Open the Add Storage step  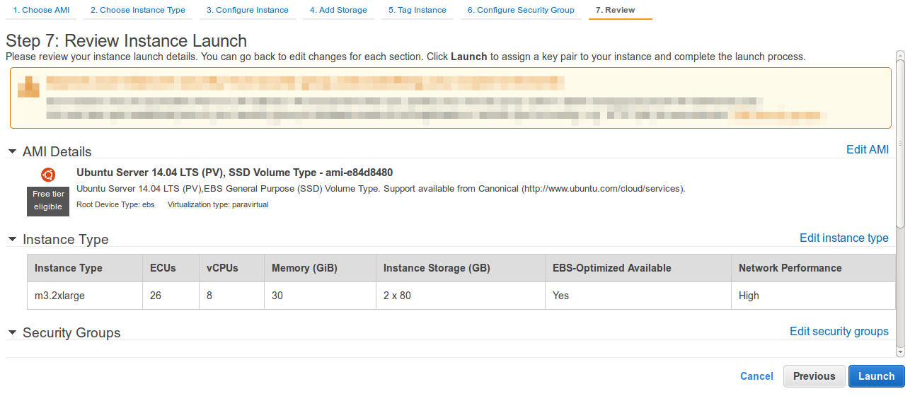point(338,10)
